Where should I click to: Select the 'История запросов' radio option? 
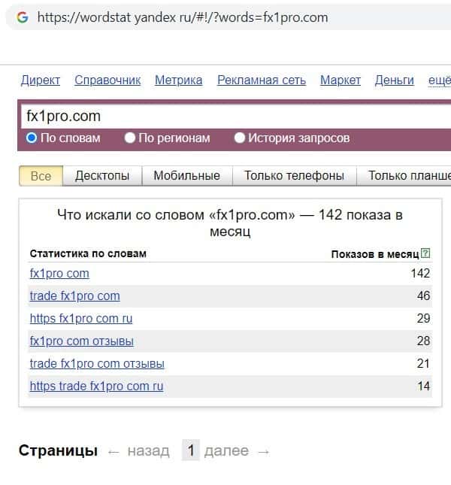click(x=240, y=138)
